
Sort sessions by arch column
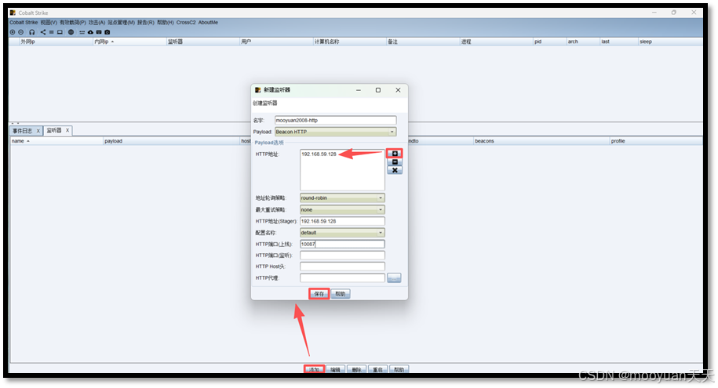click(583, 42)
